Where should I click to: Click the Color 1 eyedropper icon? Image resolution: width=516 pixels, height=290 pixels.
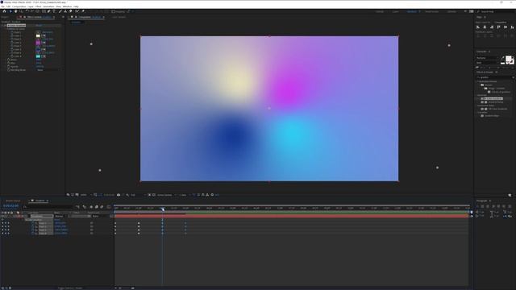(44, 35)
